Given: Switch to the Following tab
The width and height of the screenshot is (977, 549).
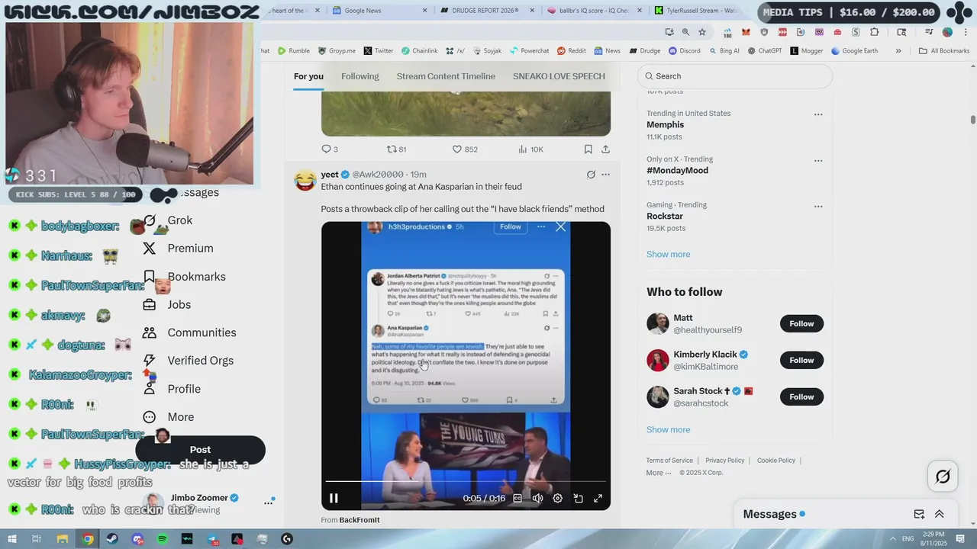Looking at the screenshot, I should coord(360,76).
